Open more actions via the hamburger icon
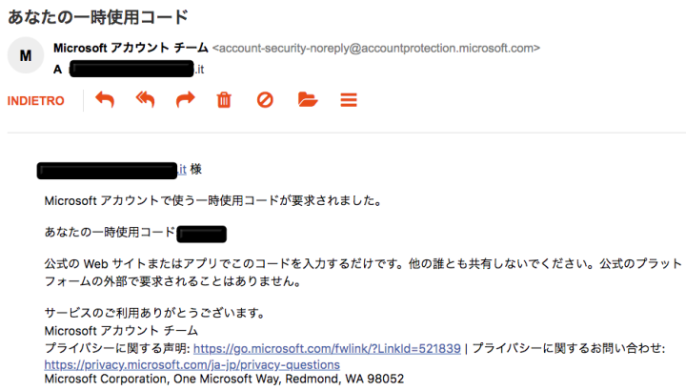 click(x=348, y=99)
